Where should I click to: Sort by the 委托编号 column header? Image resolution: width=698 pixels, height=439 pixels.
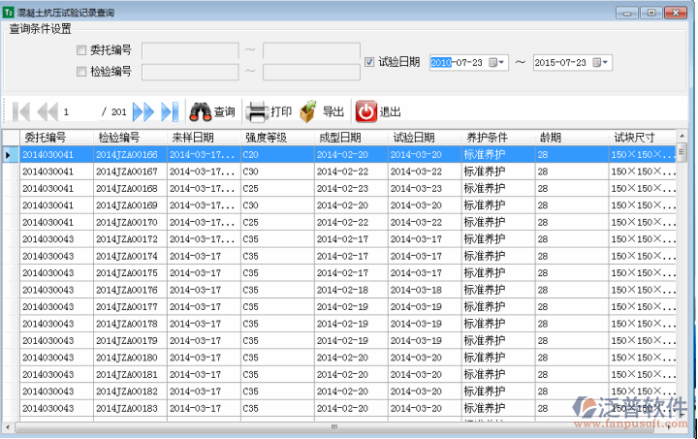tap(45, 137)
